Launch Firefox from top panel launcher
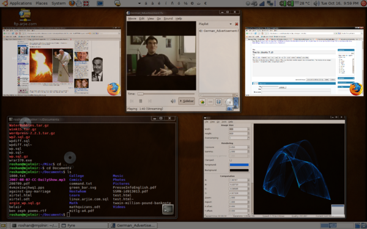Viewport: 367px width, 229px height. coord(72,3)
